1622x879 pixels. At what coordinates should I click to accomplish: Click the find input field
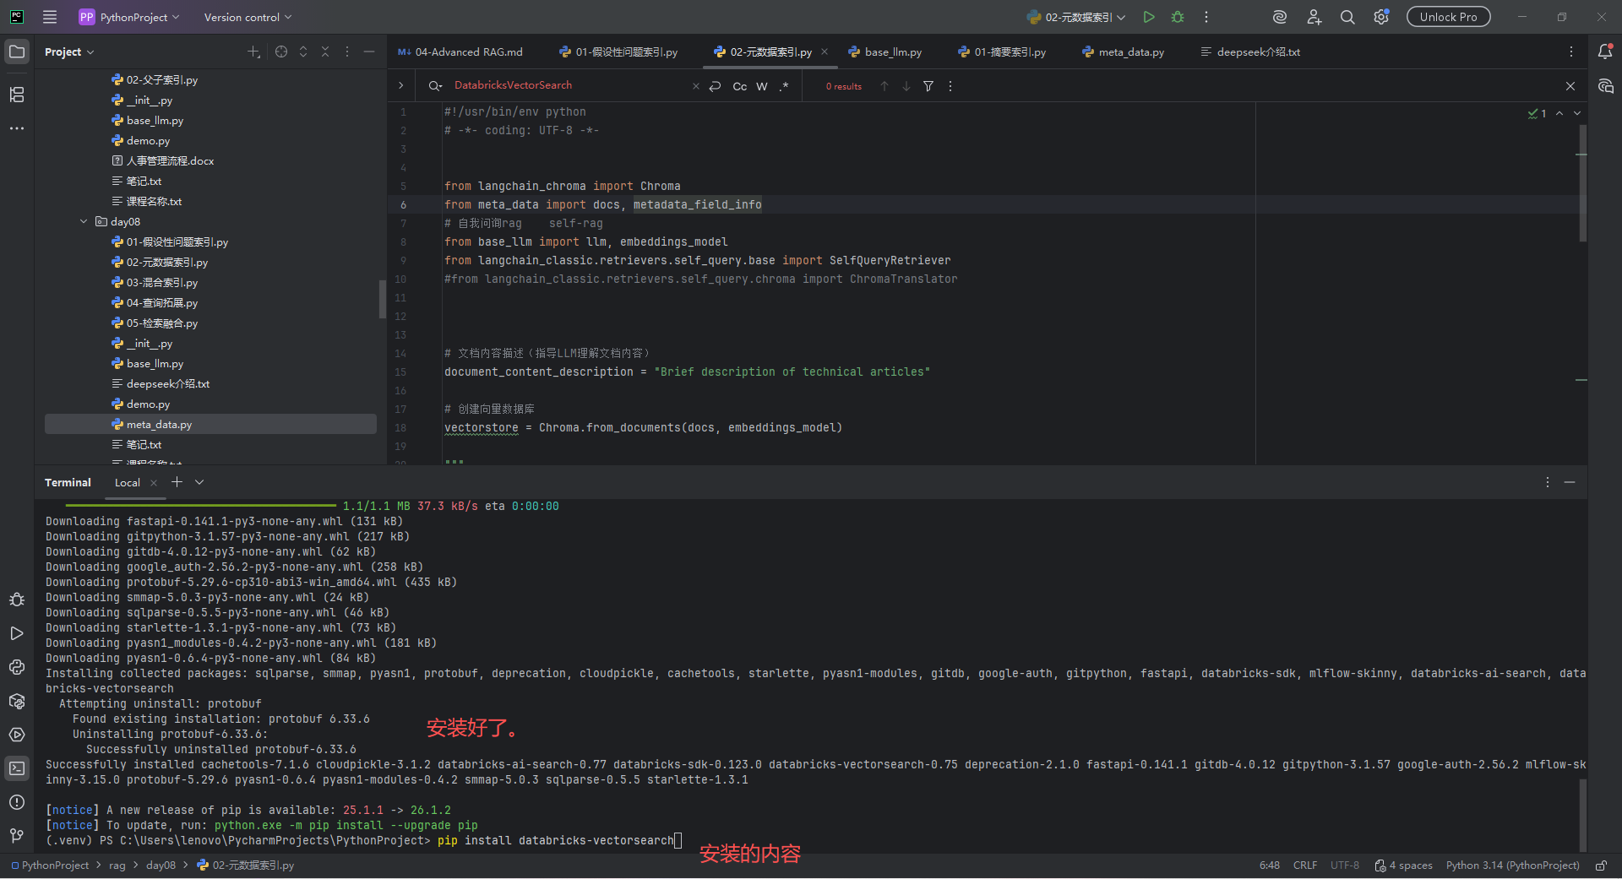click(570, 85)
